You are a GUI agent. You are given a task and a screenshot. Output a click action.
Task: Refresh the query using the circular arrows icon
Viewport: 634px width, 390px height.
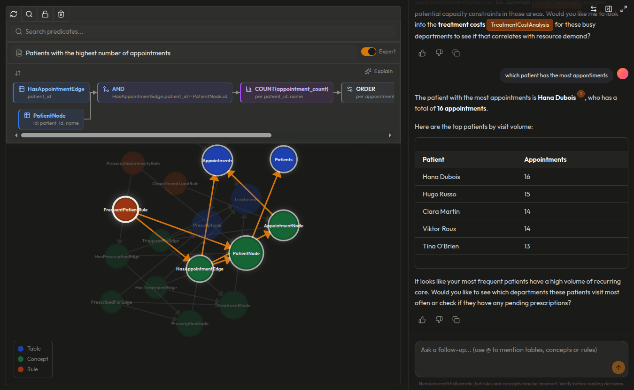pyautogui.click(x=13, y=14)
